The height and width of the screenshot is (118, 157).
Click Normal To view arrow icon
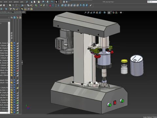click(x=59, y=5)
